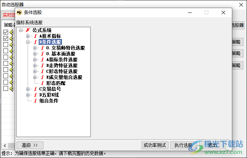Image resolution: width=247 pixels, height=158 pixels.
Task: Check the fifth strategy checkbox in 自动选股器
Action: click(6, 57)
